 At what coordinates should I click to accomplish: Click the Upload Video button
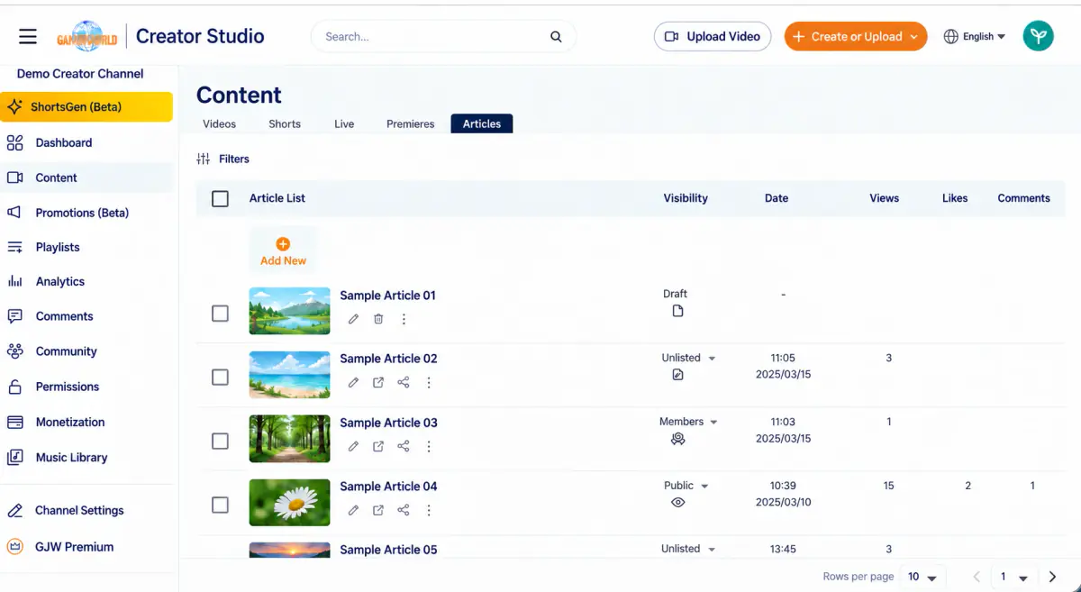(x=713, y=37)
